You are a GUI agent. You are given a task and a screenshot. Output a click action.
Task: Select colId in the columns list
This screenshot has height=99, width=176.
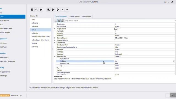click(41, 20)
